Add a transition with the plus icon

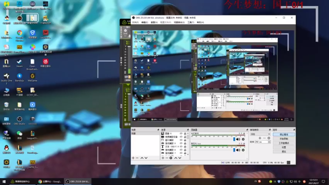pyautogui.click(x=260, y=138)
